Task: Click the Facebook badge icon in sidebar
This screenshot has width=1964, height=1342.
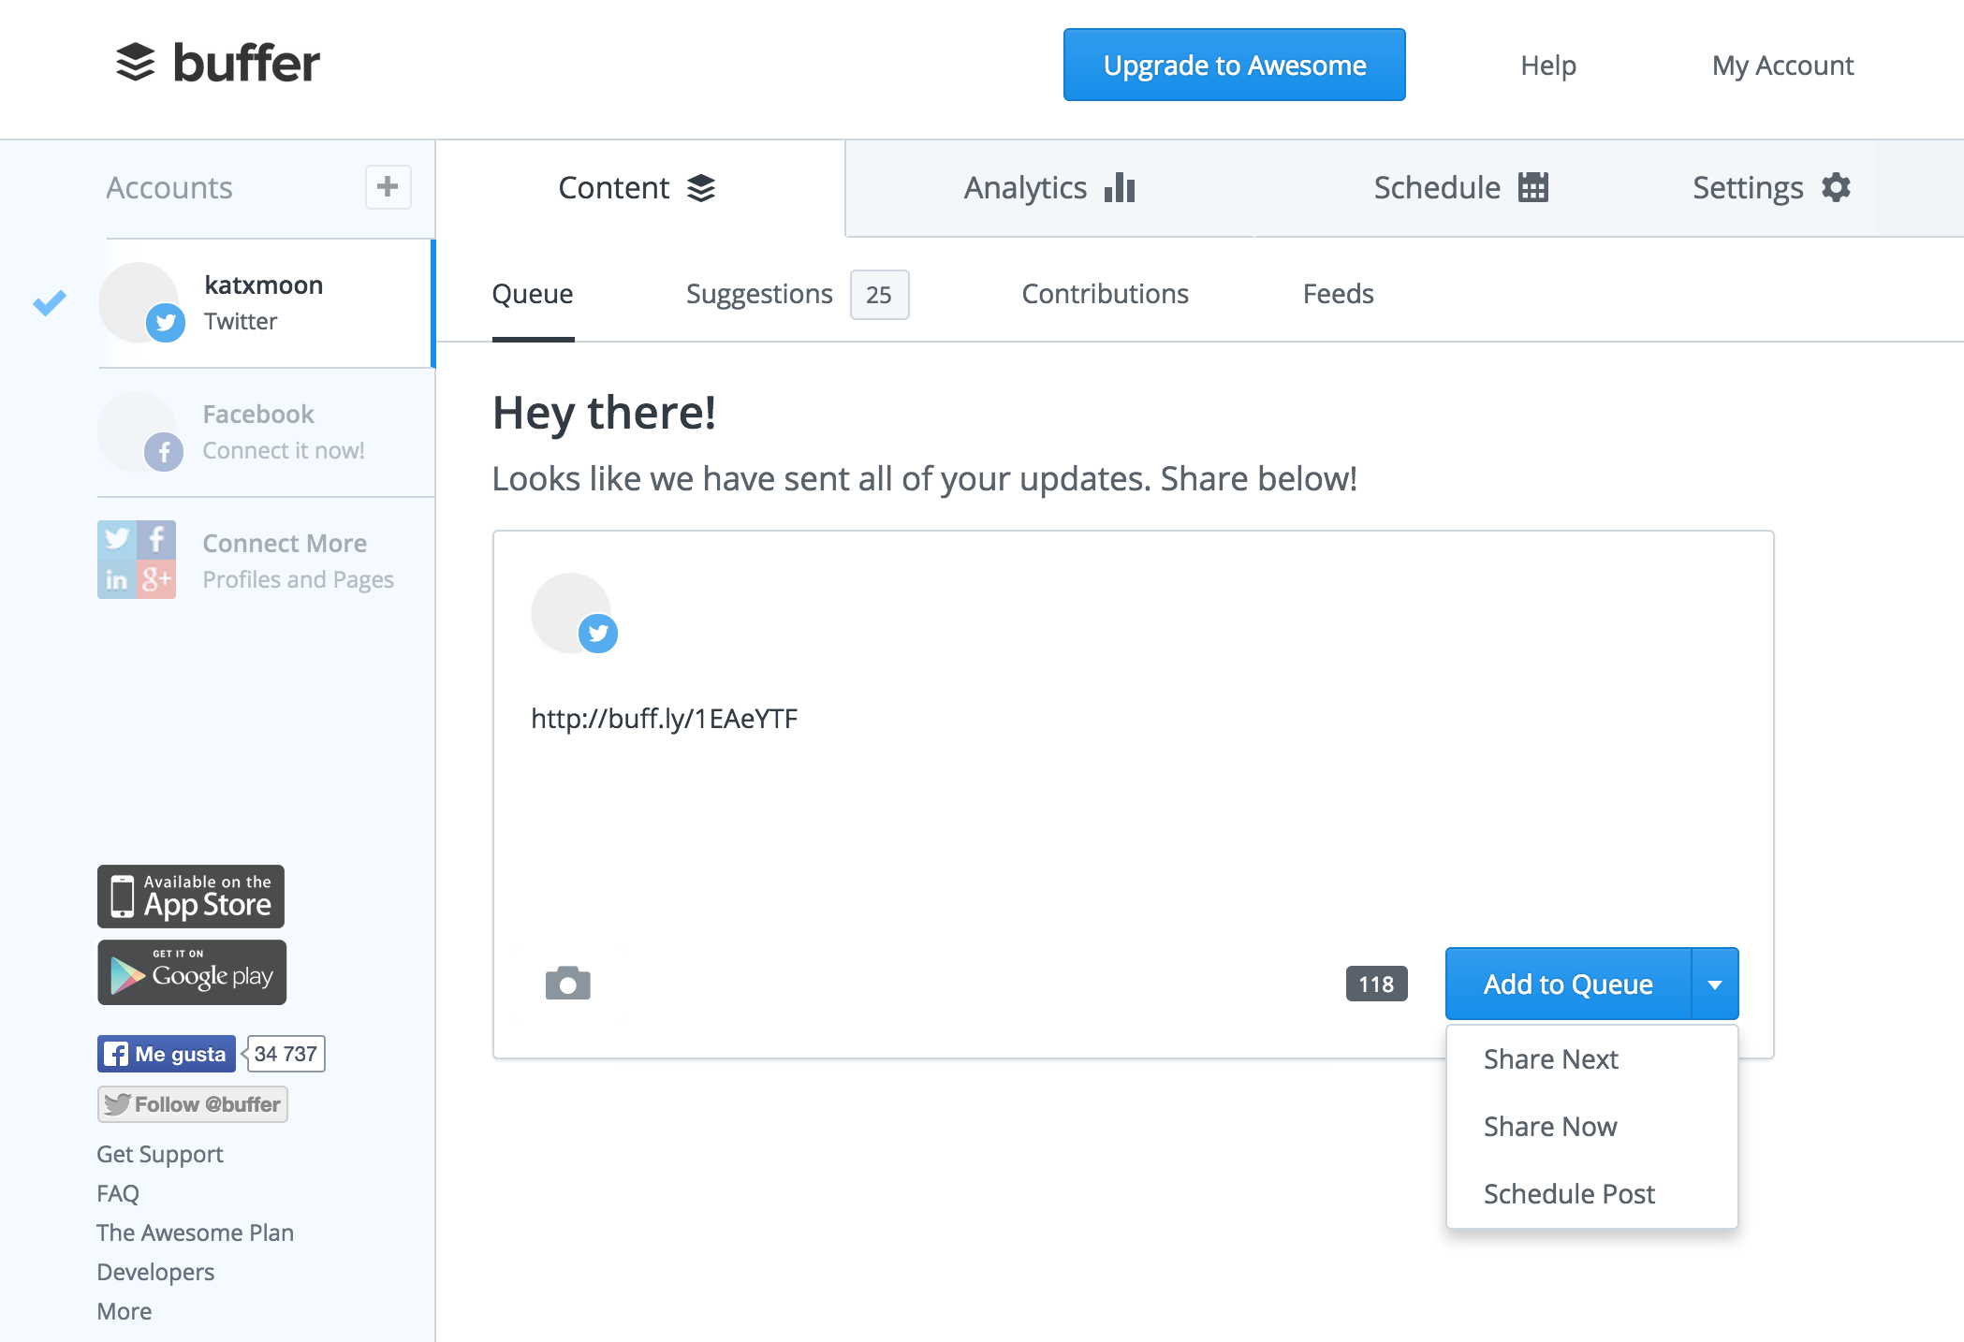Action: coord(164,452)
